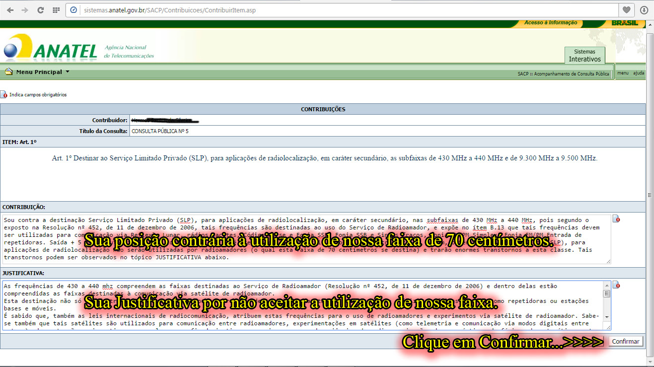The width and height of the screenshot is (654, 367).
Task: Click the 'Indica campos obrigatórios' legend icon
Action: pos(4,94)
